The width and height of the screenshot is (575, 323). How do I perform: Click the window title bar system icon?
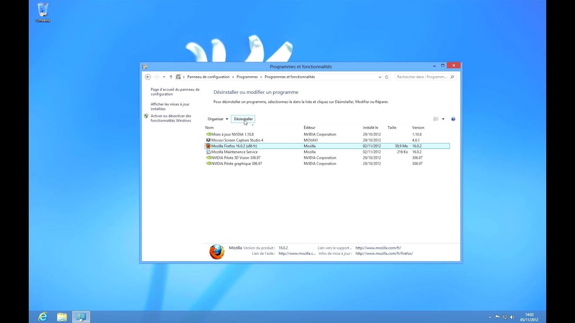[145, 66]
